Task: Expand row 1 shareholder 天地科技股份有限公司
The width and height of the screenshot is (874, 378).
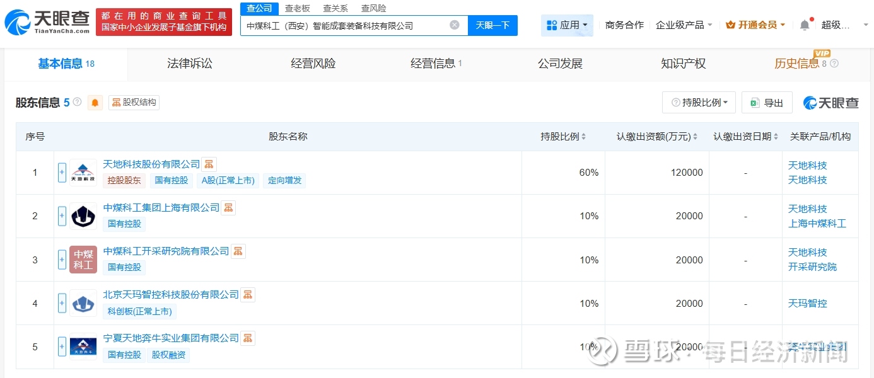Action: [62, 173]
